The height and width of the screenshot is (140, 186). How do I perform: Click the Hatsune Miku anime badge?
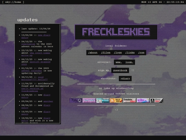tap(103, 101)
